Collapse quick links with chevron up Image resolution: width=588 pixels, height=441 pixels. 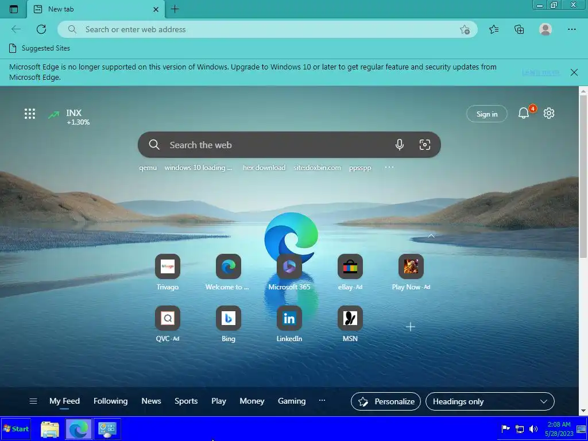[x=431, y=236]
